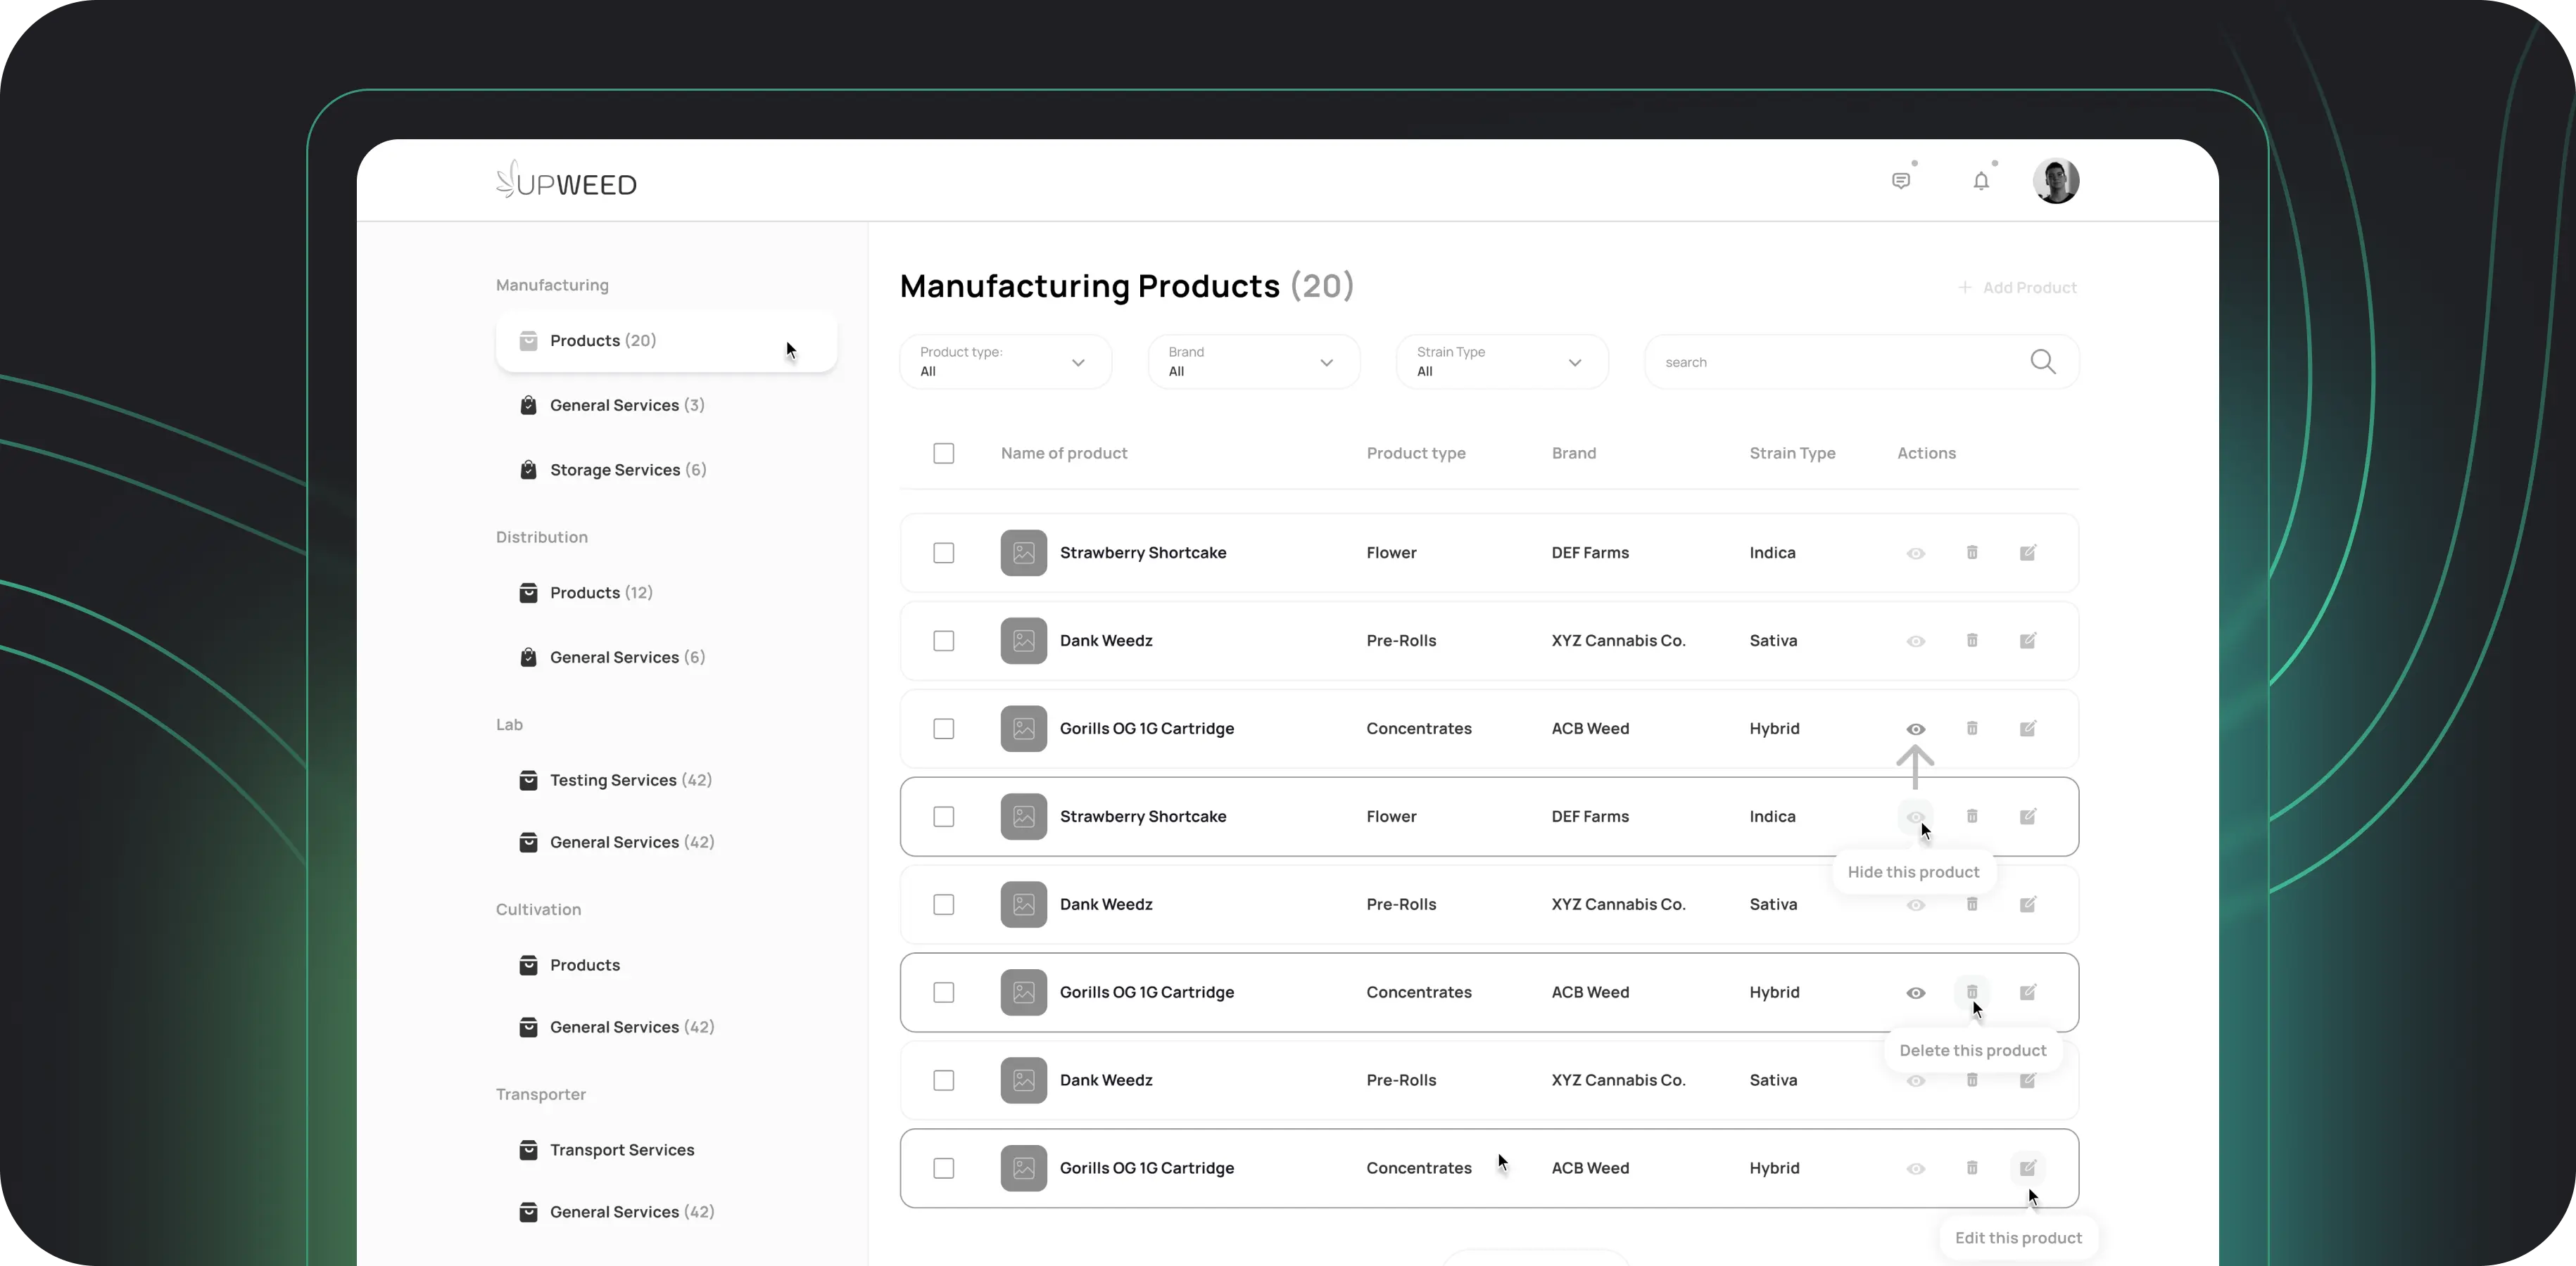Edit the first Strawberry Shortcake product via pencil icon
This screenshot has width=2576, height=1266.
pos(2028,553)
